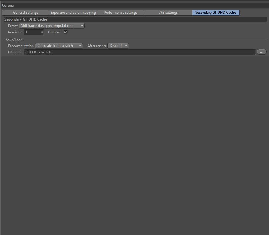Decrease Precision with the down spinner arrow
This screenshot has width=269, height=235.
(x=42, y=33)
